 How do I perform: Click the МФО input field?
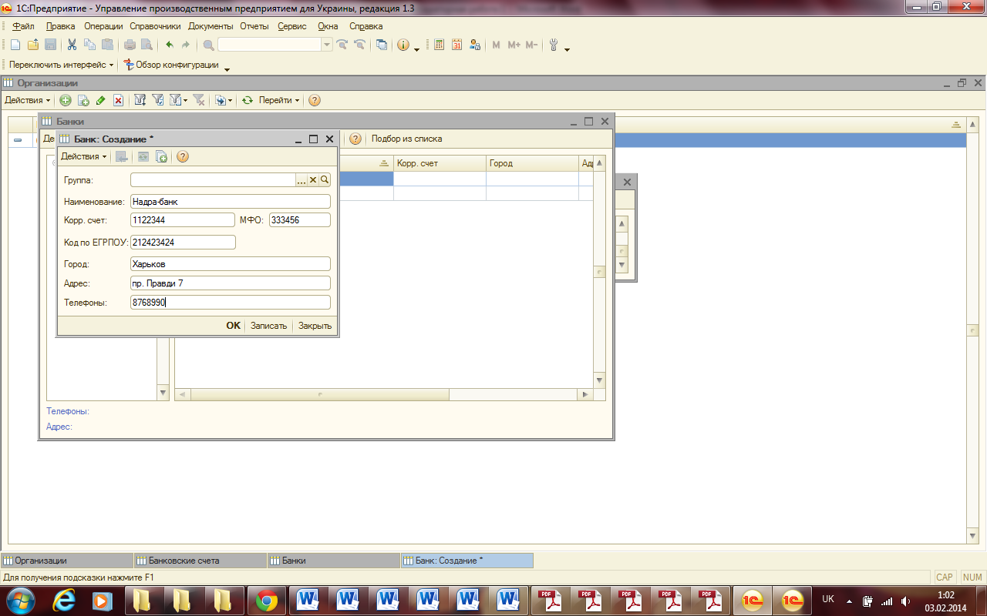point(299,220)
